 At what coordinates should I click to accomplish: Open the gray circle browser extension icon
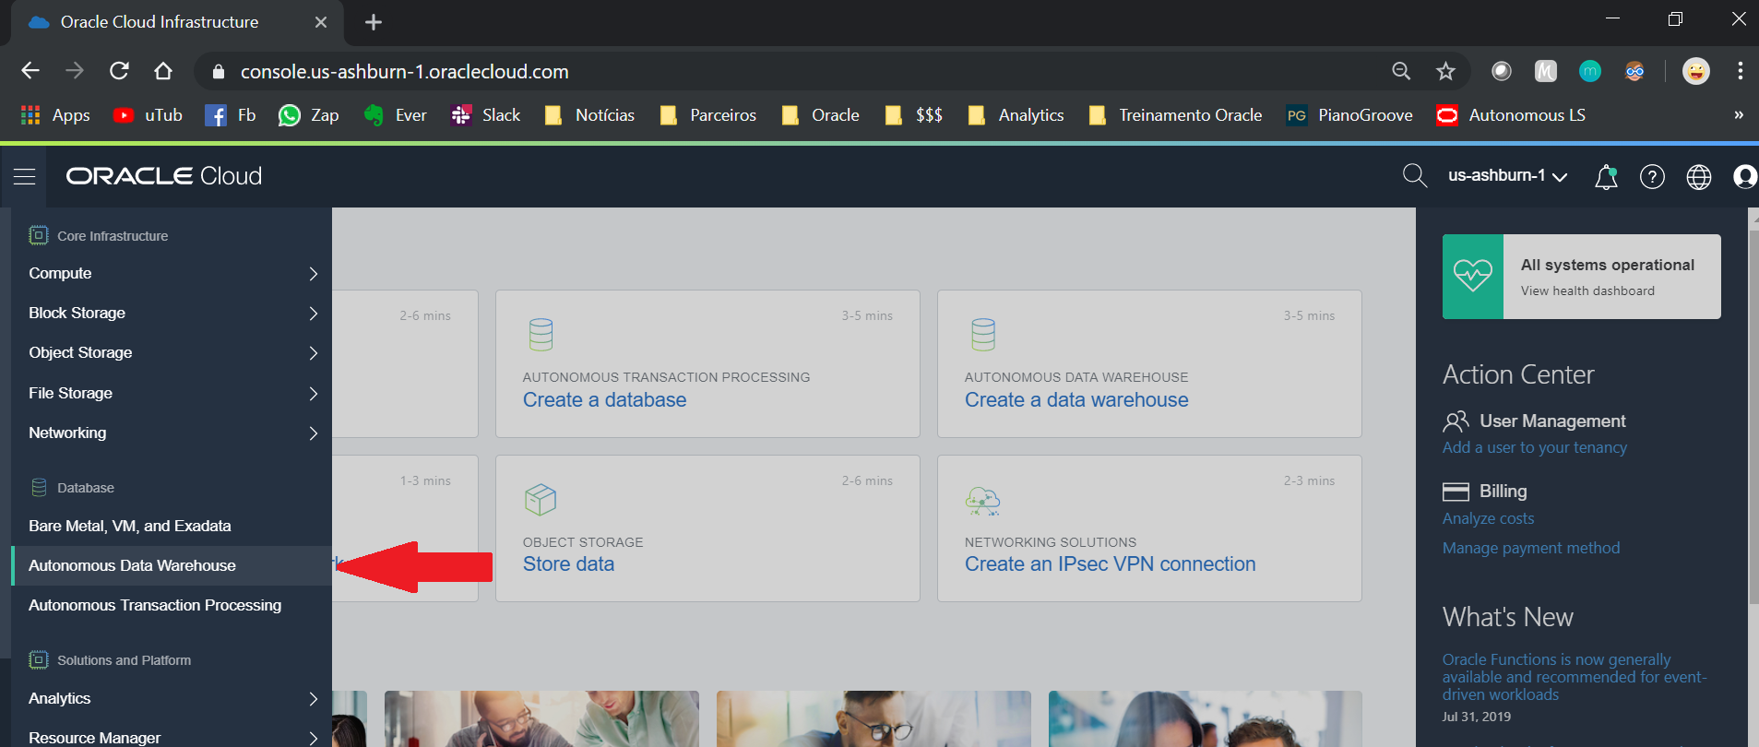(1502, 71)
